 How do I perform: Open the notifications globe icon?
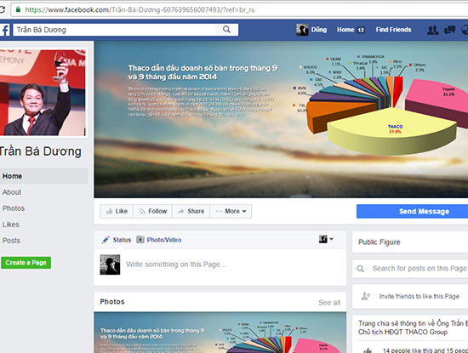pos(465,30)
